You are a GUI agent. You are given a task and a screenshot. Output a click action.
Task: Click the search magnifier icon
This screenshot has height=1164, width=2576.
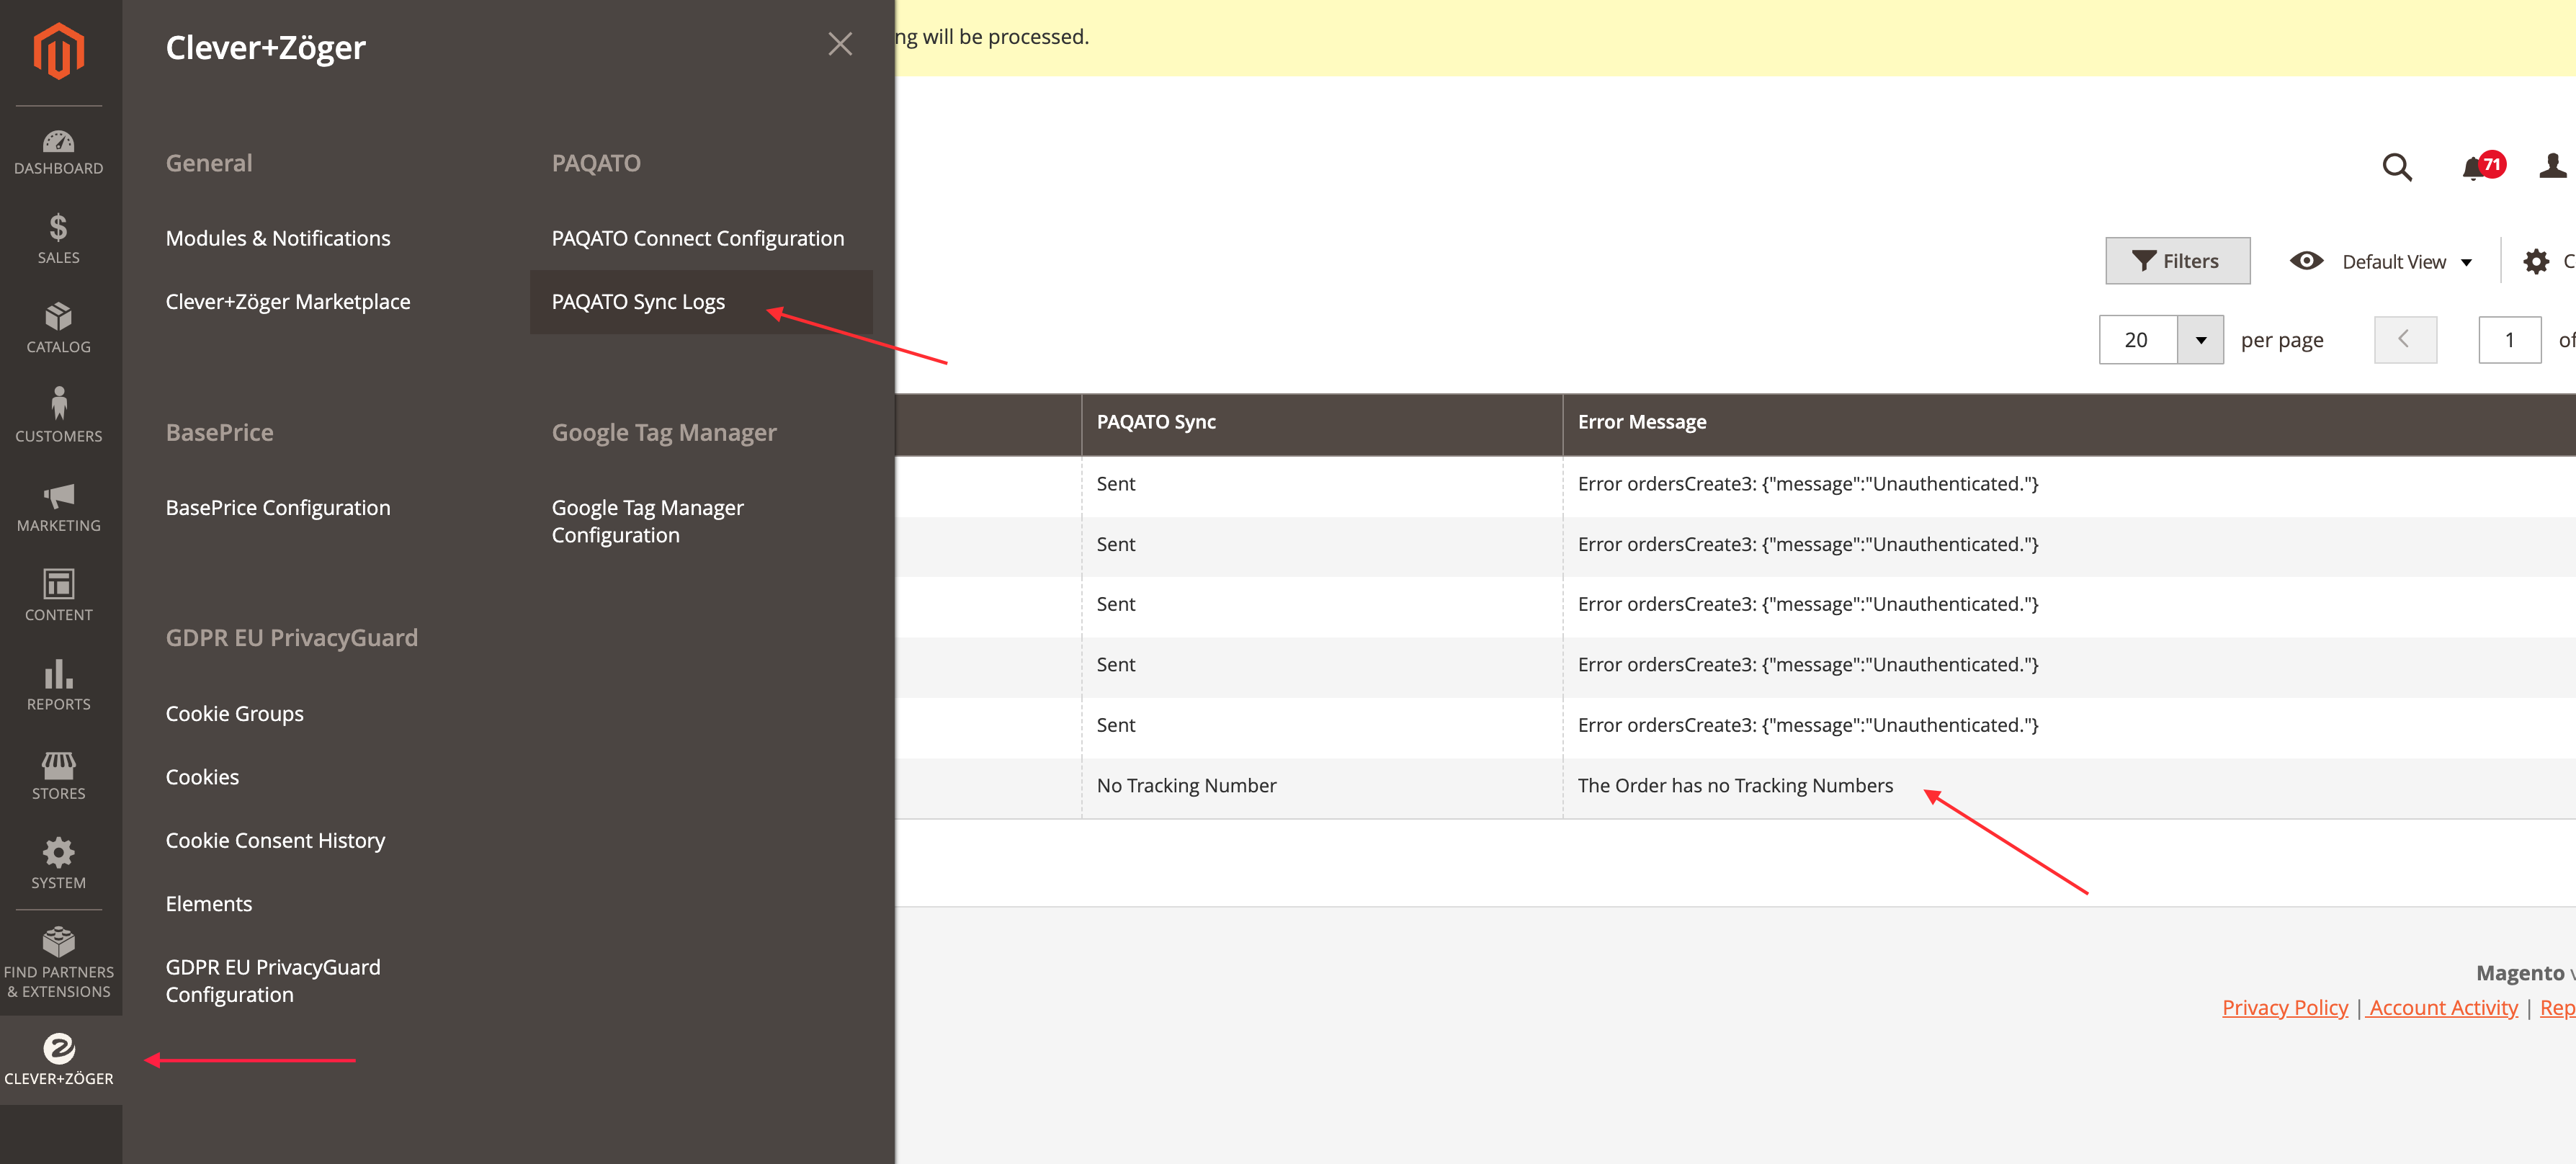[x=2397, y=167]
